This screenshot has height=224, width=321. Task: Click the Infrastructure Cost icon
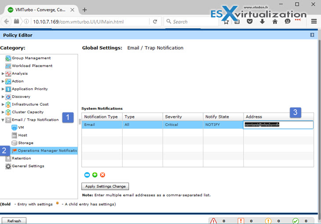click(x=8, y=105)
